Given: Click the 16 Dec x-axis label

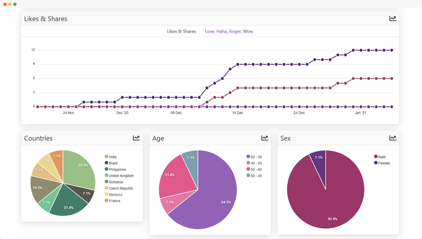Looking at the screenshot, I should (x=238, y=113).
